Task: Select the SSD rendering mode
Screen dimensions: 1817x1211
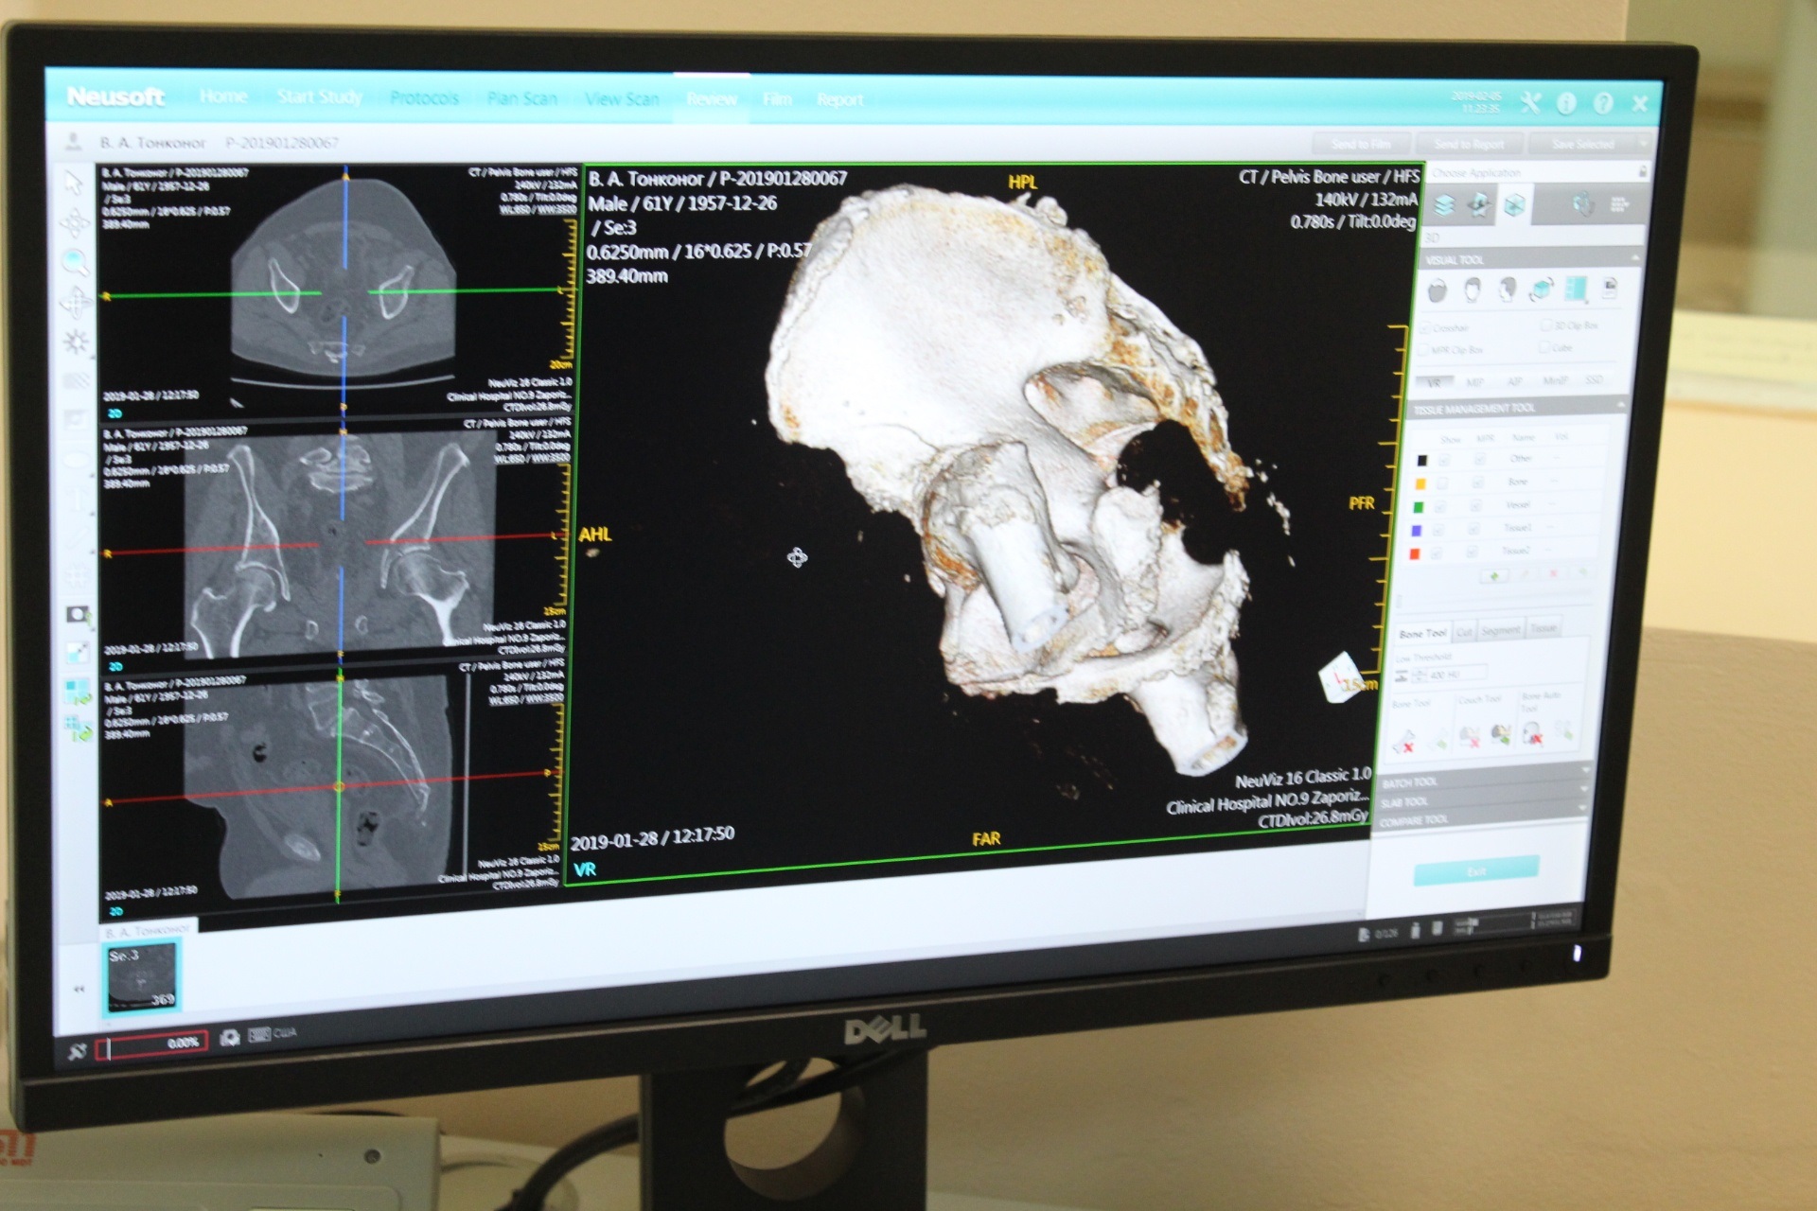Action: (x=1594, y=379)
